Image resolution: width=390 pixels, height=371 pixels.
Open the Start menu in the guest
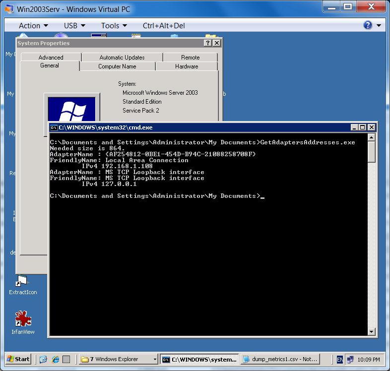click(18, 359)
